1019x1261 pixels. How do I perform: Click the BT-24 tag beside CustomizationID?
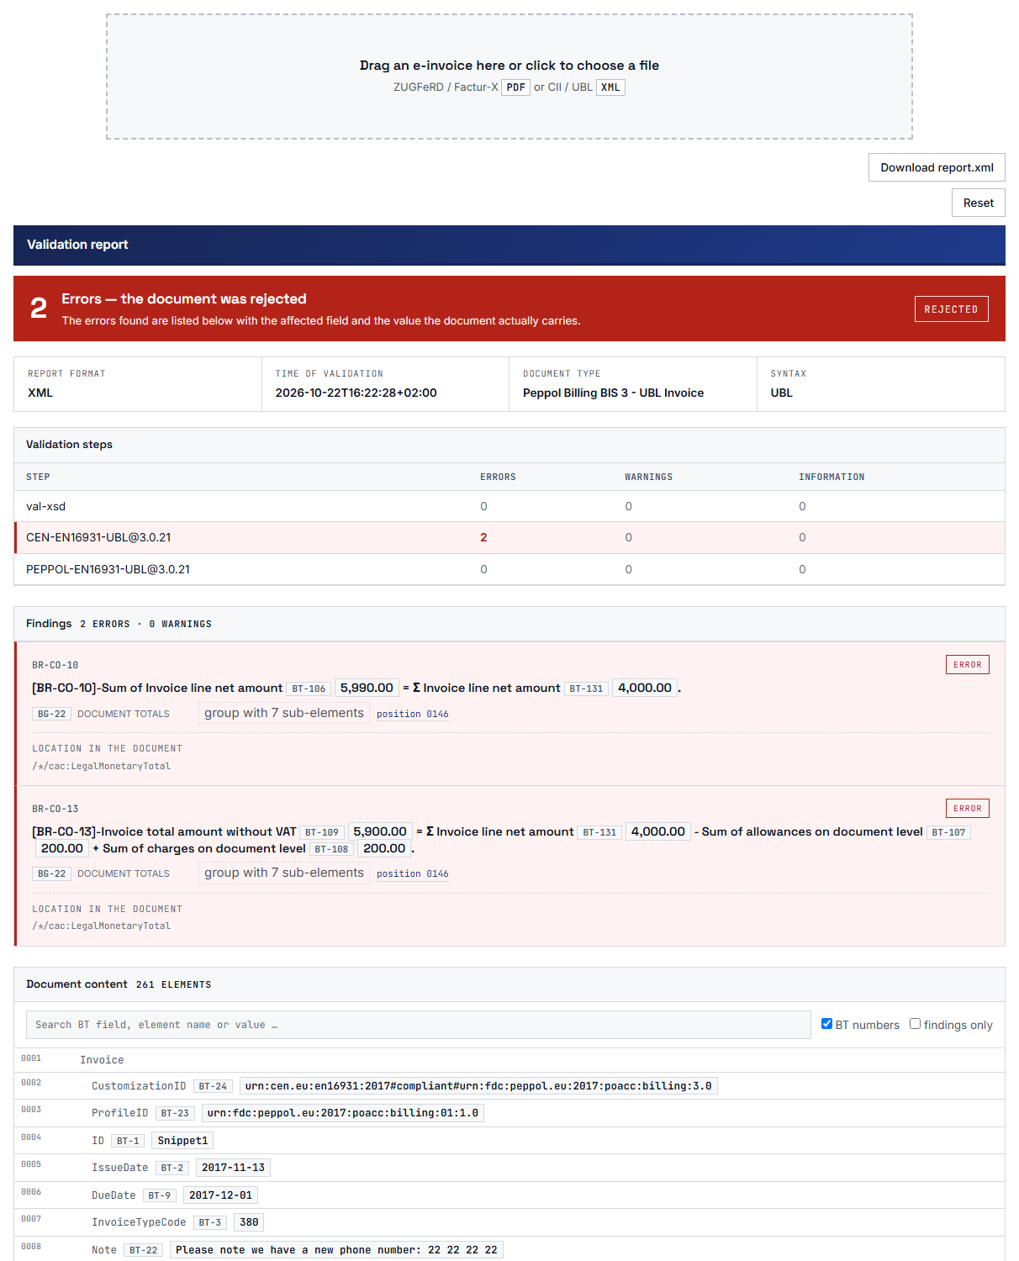213,1086
